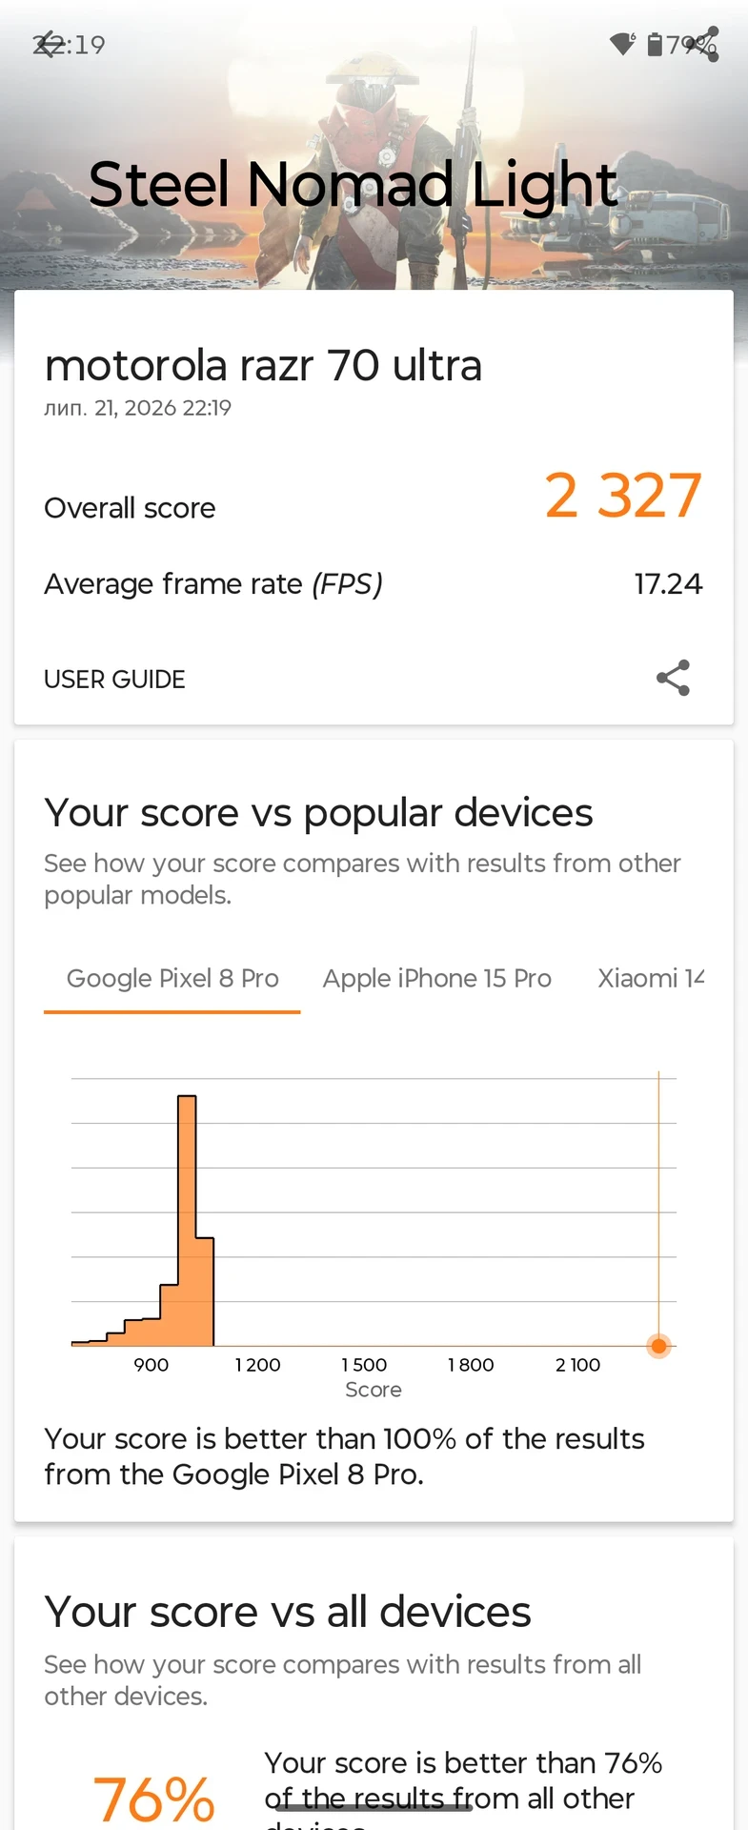The image size is (748, 1830).
Task: Tap the Your score vs all devices heading
Action: pos(288,1612)
